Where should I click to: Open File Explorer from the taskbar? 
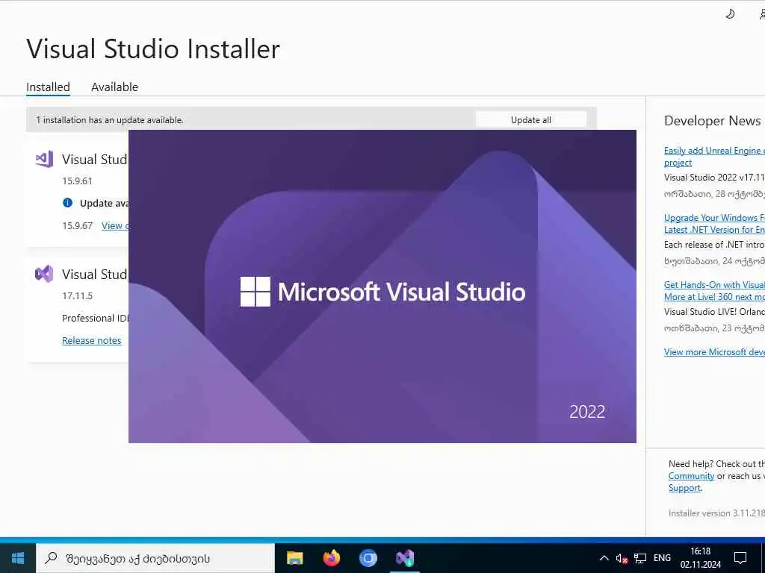(x=294, y=558)
